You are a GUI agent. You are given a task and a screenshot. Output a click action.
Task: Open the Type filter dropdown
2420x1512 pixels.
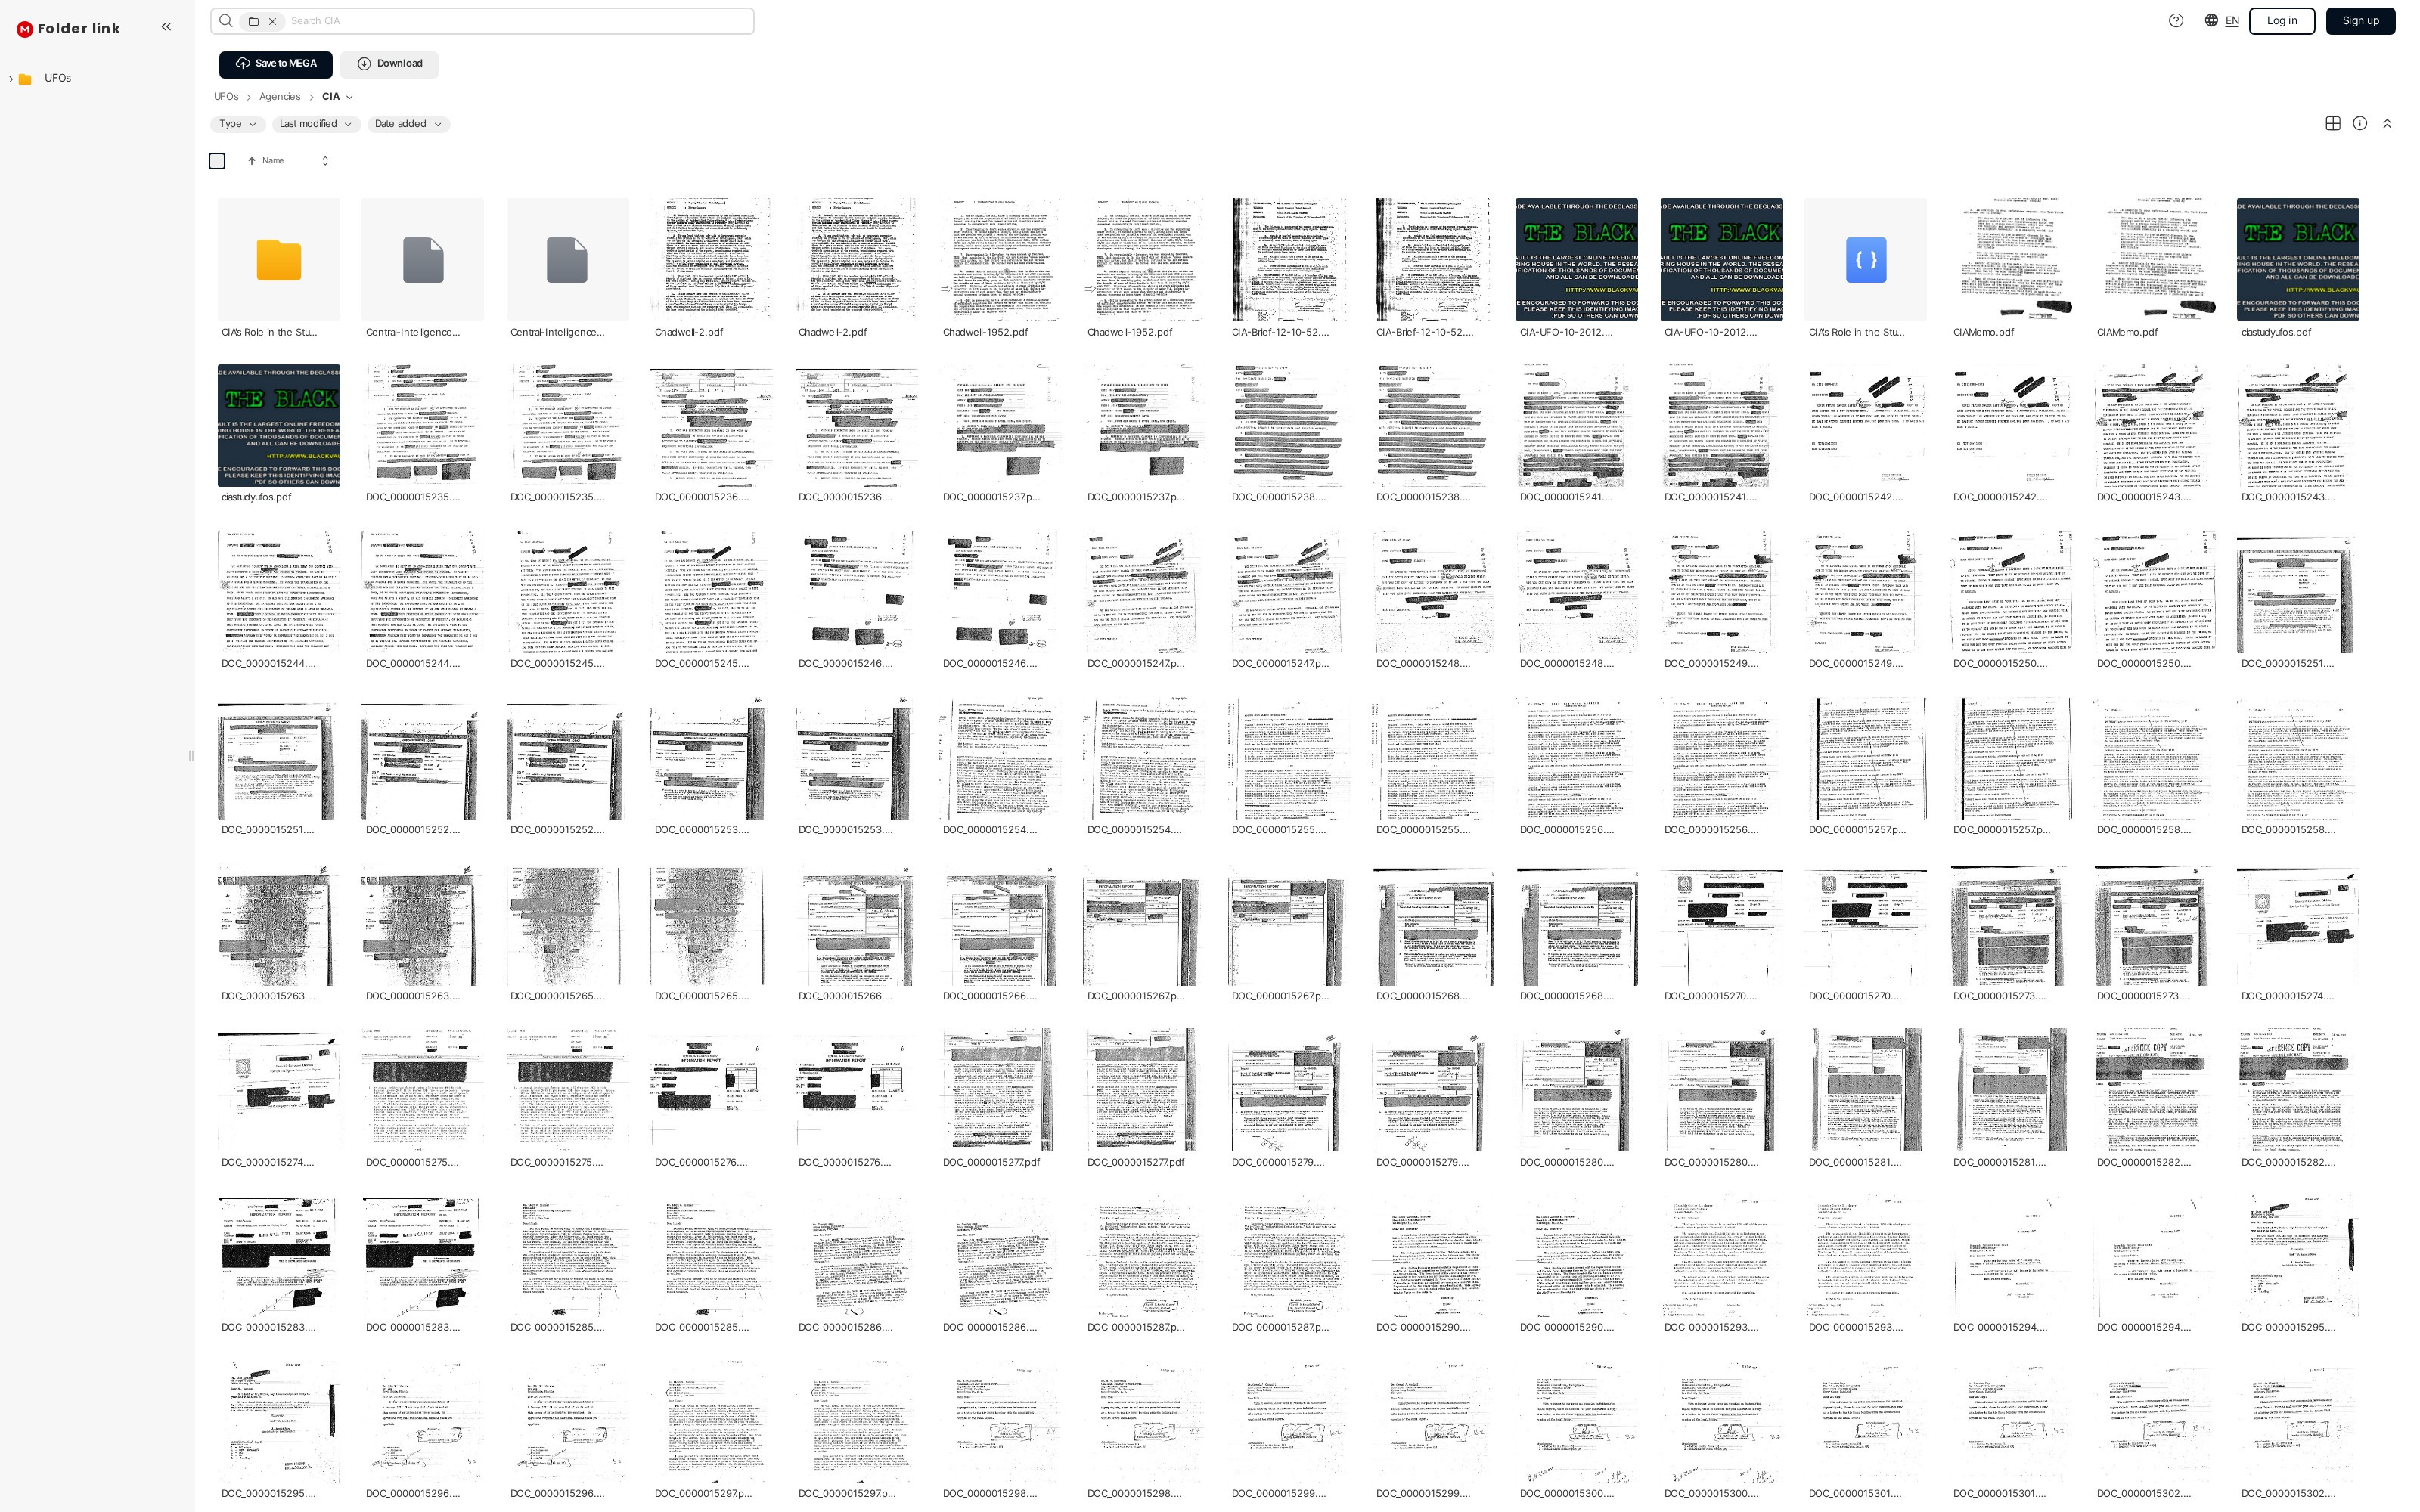(238, 124)
